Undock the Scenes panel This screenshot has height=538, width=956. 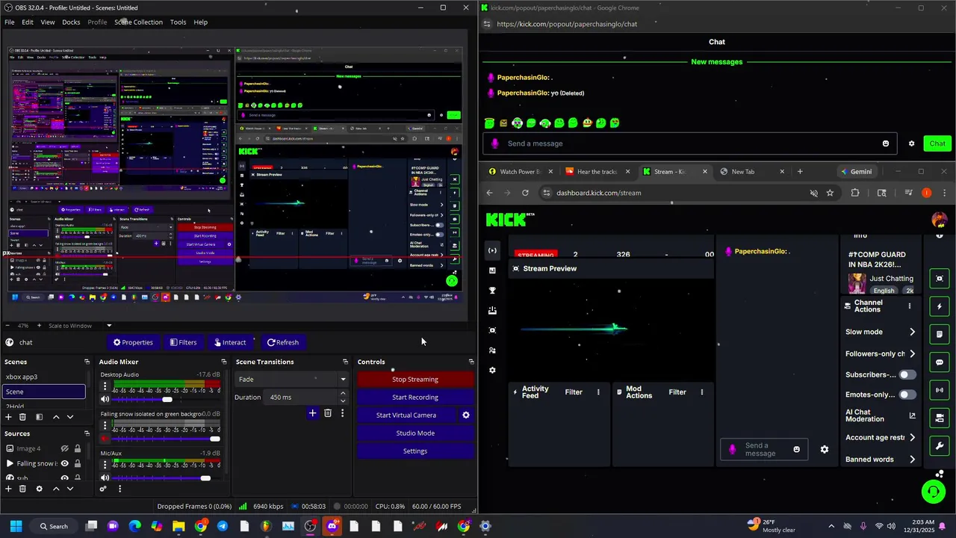(x=87, y=362)
